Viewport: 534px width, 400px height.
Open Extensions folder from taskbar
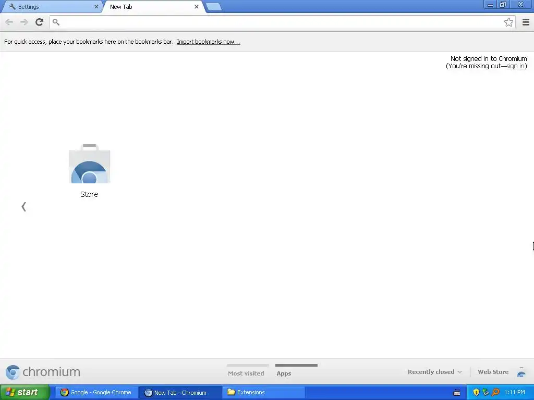point(263,392)
